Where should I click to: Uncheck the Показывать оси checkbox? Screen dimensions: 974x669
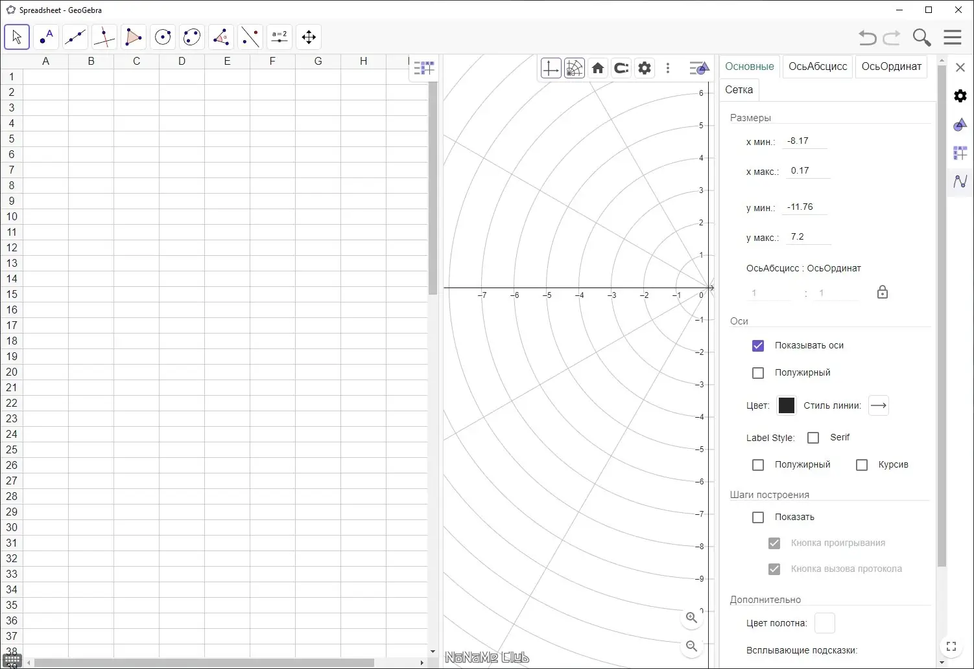(x=758, y=346)
